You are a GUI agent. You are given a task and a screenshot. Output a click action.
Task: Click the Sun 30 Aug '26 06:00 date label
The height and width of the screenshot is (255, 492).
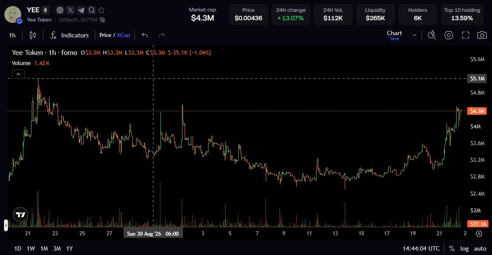[x=153, y=234]
